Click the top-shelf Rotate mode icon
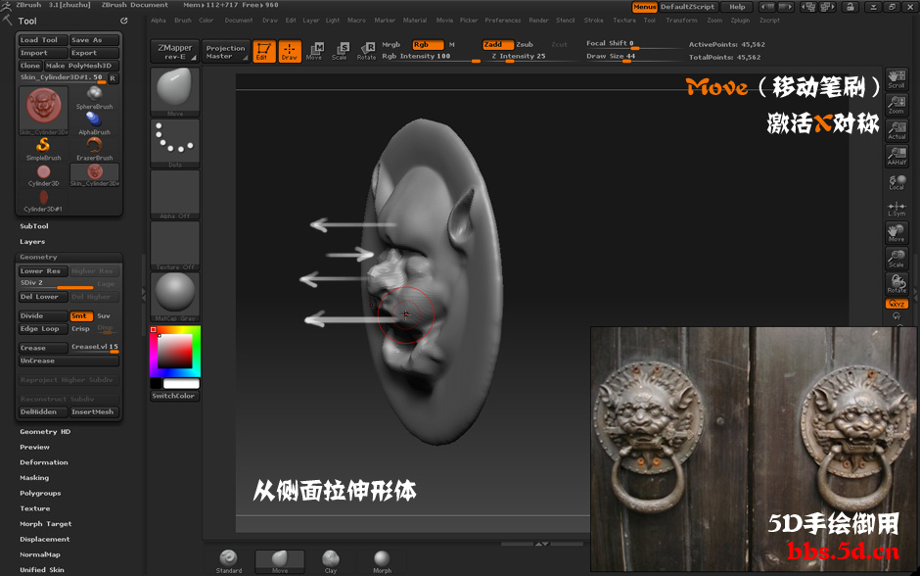The image size is (920, 576). [x=367, y=51]
